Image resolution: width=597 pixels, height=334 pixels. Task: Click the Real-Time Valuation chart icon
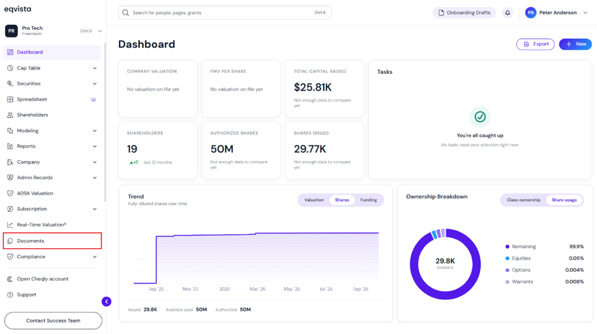pos(10,225)
